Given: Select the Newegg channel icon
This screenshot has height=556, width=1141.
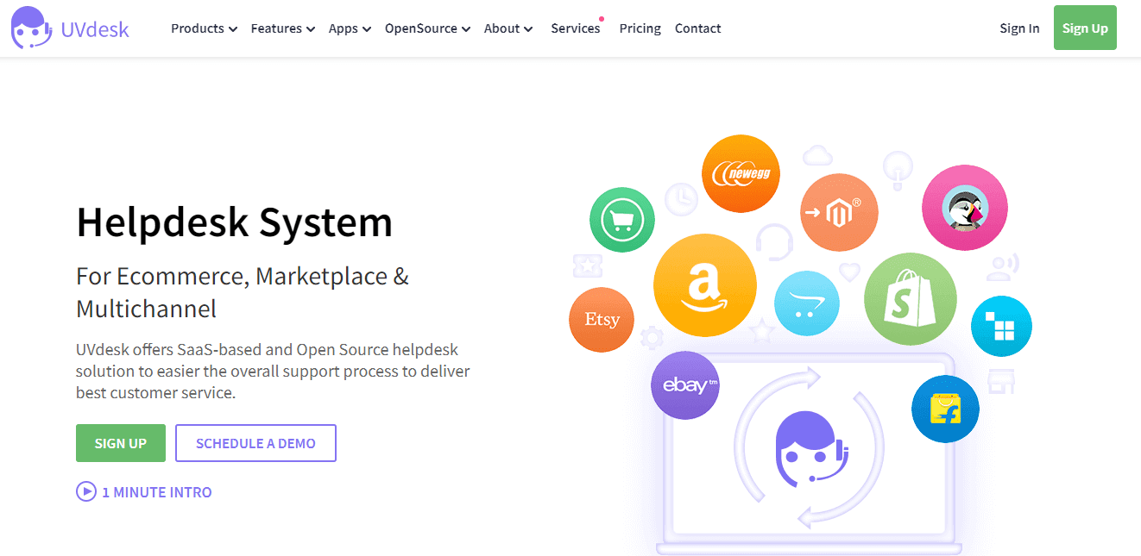Looking at the screenshot, I should pyautogui.click(x=741, y=173).
